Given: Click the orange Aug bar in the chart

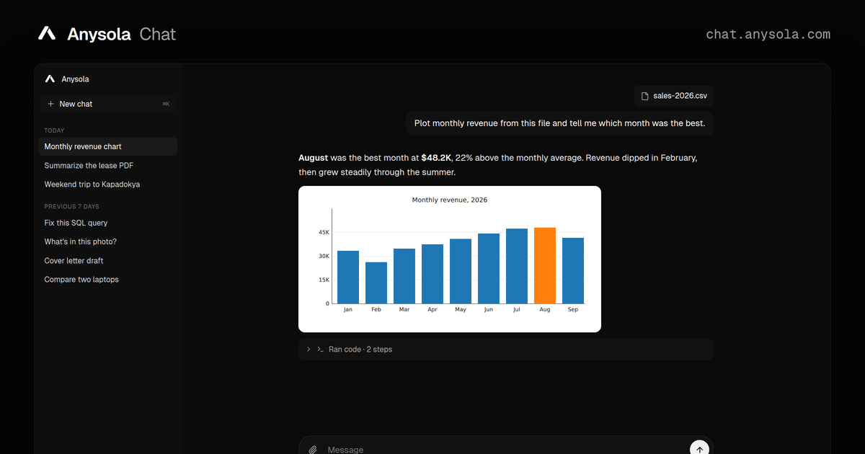Looking at the screenshot, I should click(x=545, y=265).
